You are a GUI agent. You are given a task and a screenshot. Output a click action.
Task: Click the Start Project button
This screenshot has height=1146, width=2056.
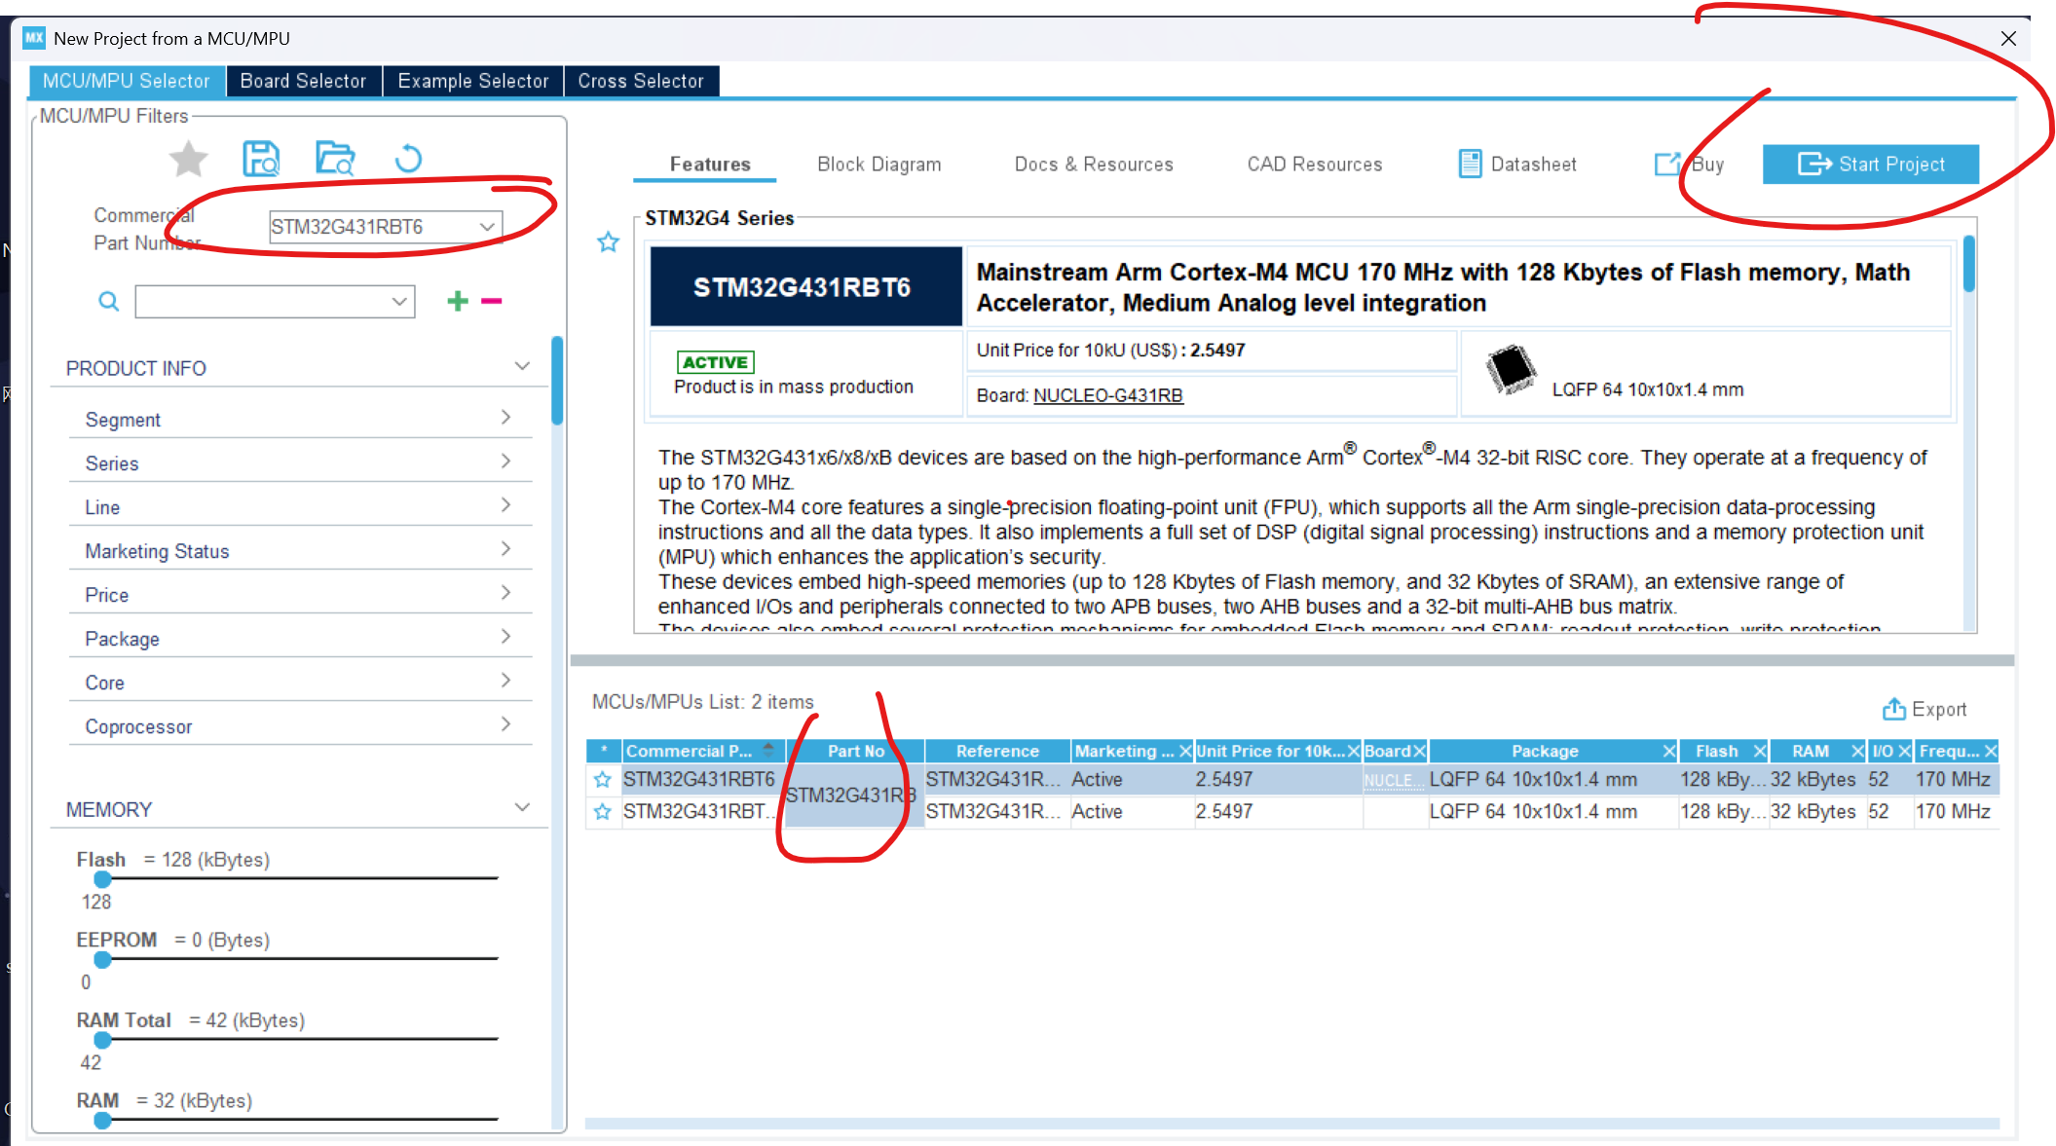pyautogui.click(x=1870, y=165)
